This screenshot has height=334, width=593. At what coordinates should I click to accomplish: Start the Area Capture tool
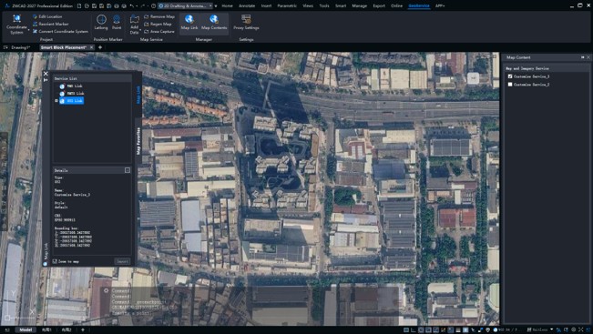pyautogui.click(x=159, y=31)
